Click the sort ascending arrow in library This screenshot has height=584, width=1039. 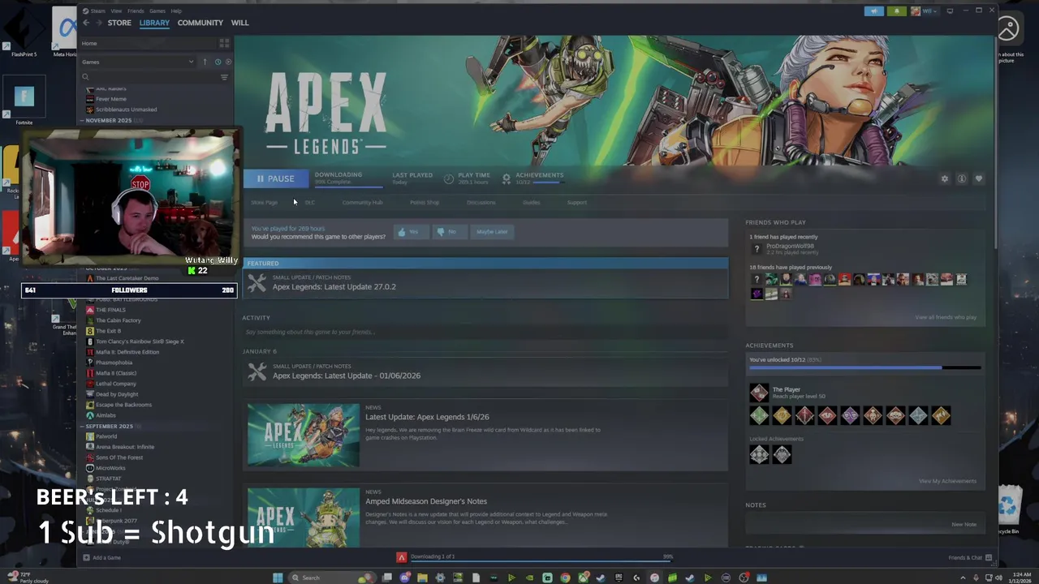point(205,62)
